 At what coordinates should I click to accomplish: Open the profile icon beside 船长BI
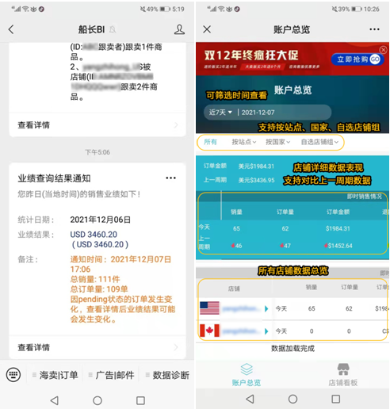coord(179,29)
